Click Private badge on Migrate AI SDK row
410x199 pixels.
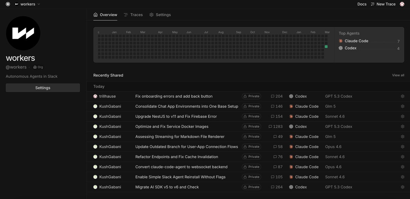[x=251, y=187]
